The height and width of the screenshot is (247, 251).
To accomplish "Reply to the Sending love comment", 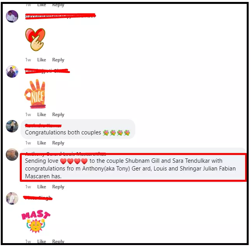I will [x=58, y=187].
